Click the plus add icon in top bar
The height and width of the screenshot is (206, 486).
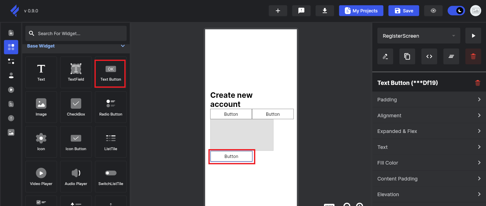coord(278,11)
